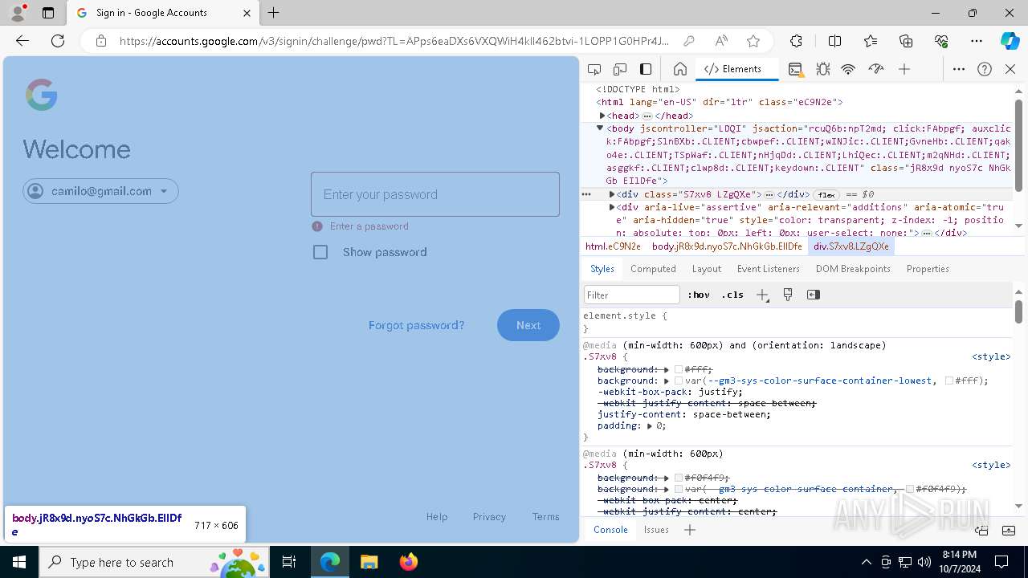Viewport: 1028px width, 578px height.
Task: Open the Favorites list icon
Action: click(x=871, y=41)
